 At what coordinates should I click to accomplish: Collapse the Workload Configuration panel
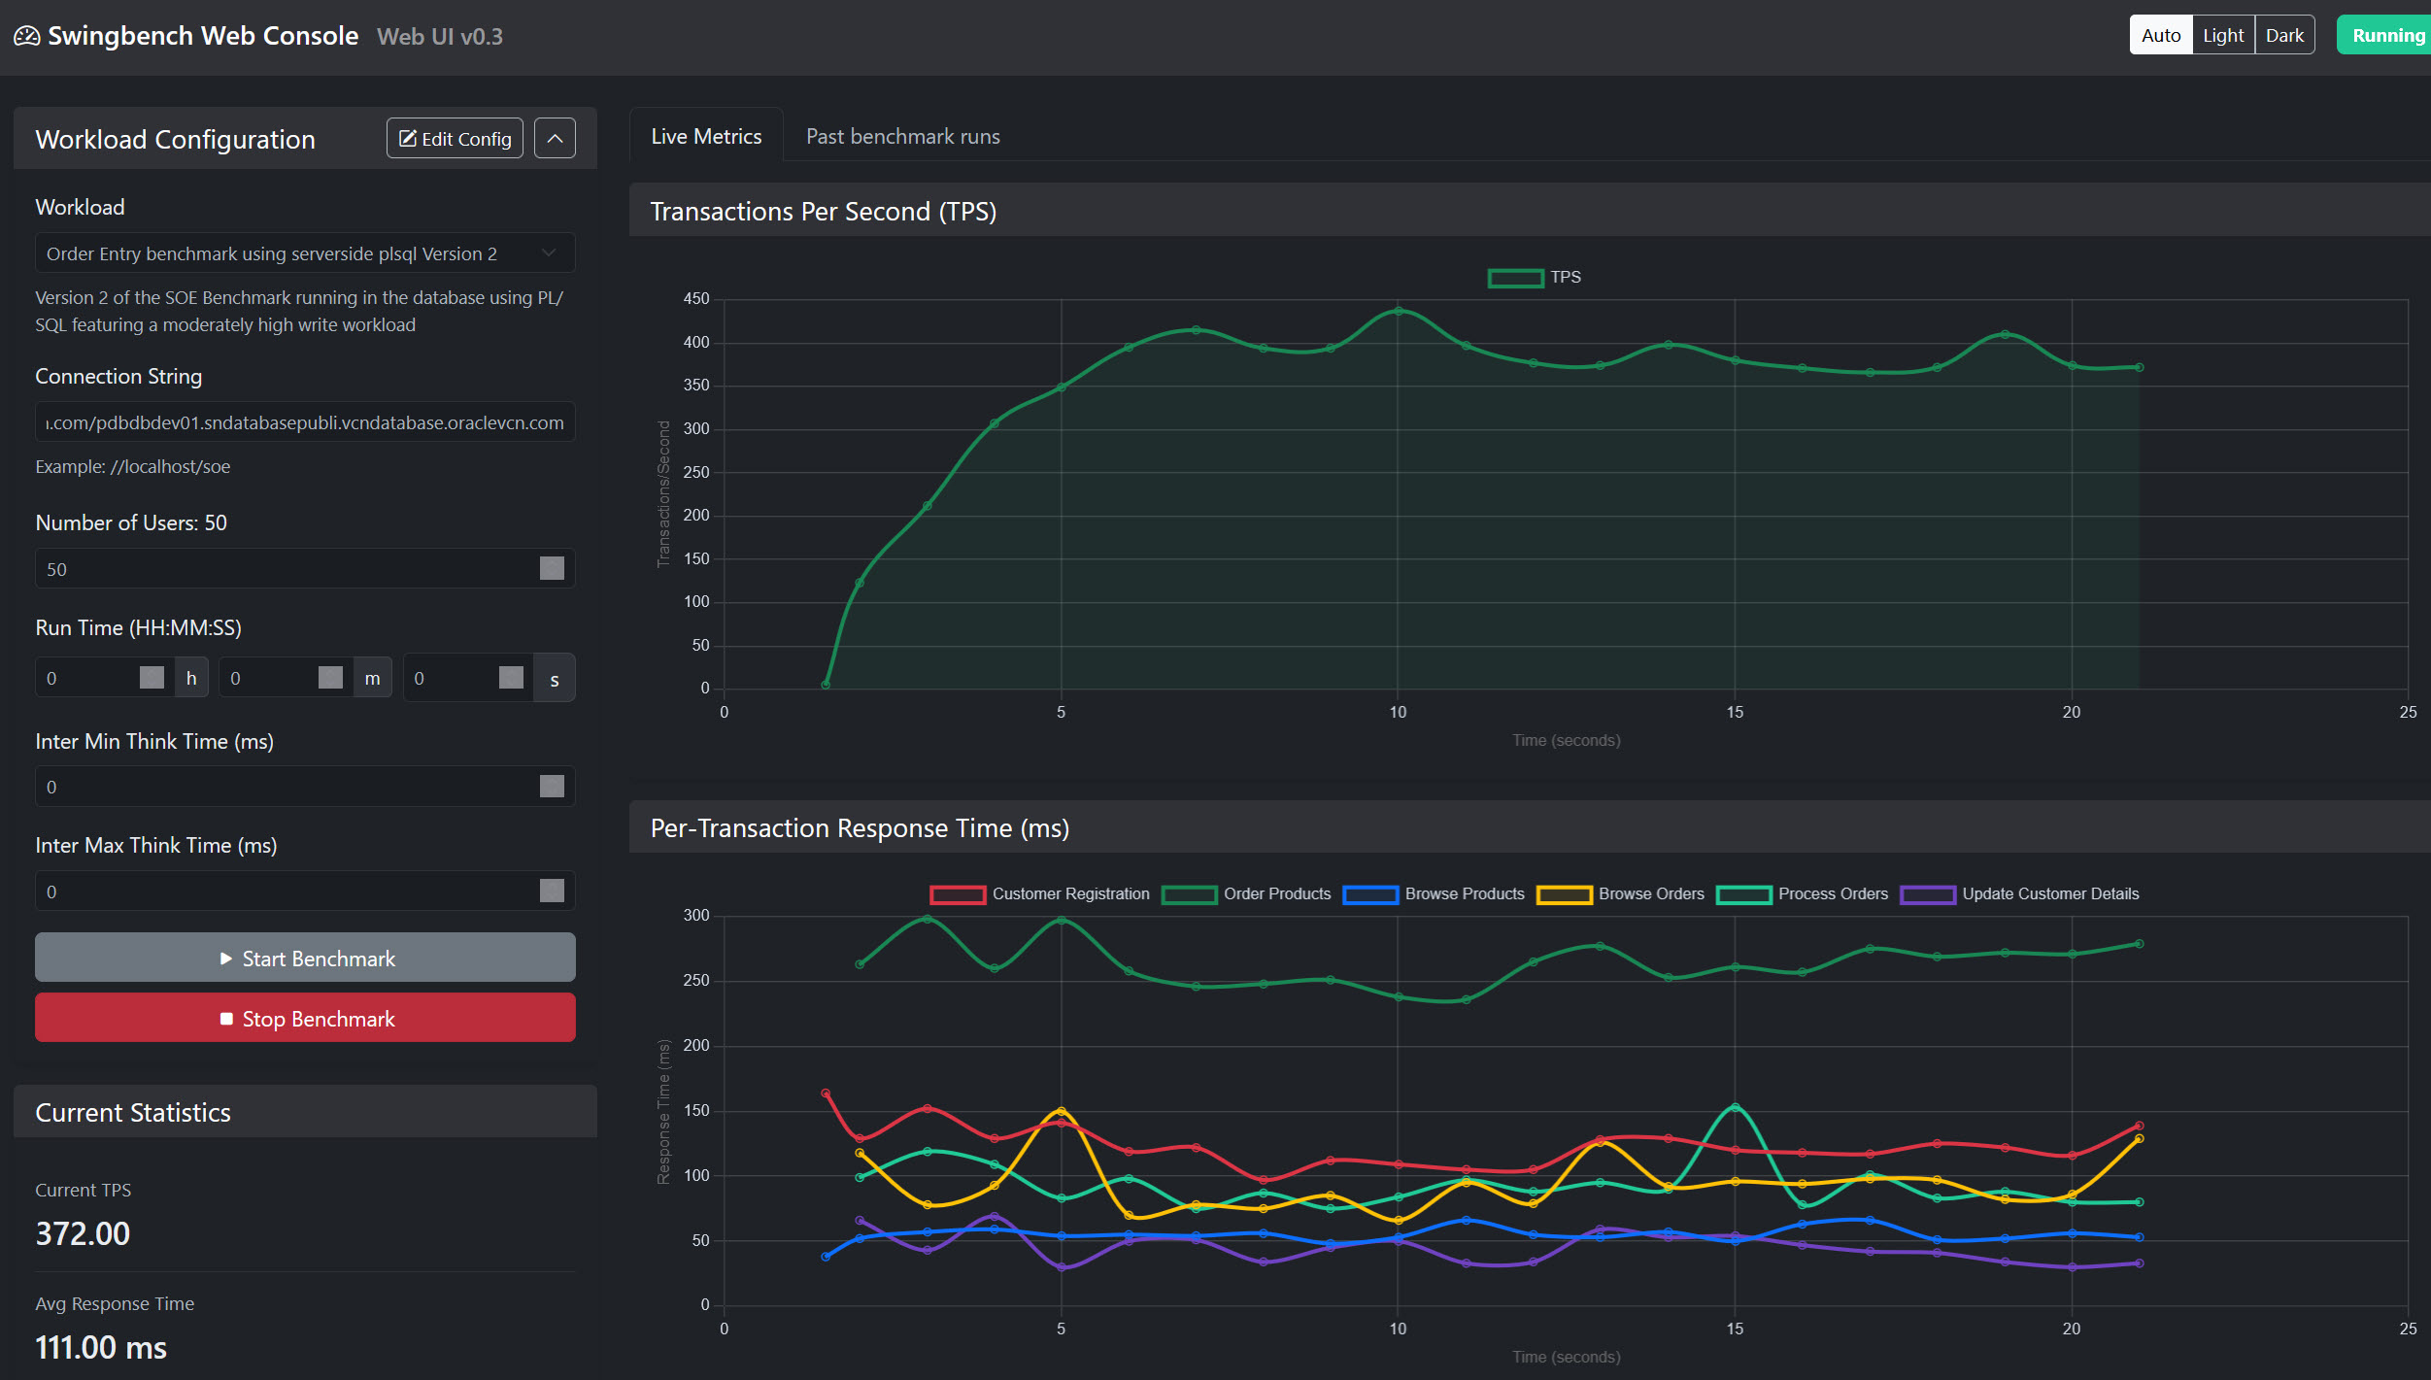click(x=555, y=138)
